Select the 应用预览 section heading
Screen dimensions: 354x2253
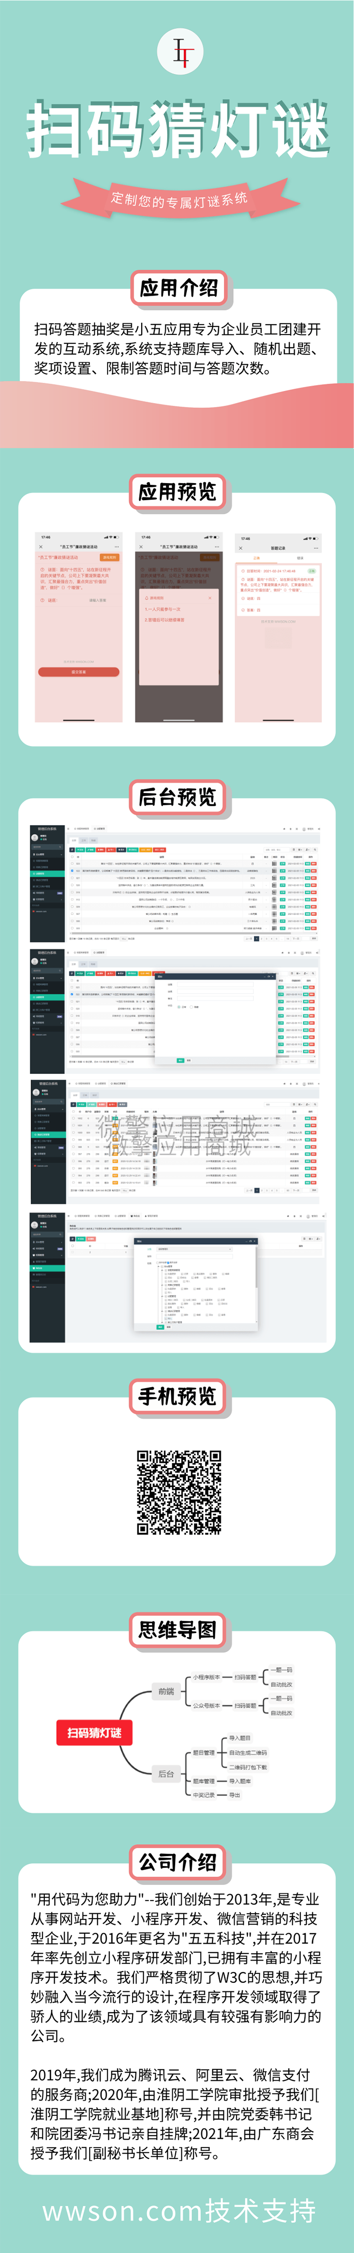pos(177,492)
